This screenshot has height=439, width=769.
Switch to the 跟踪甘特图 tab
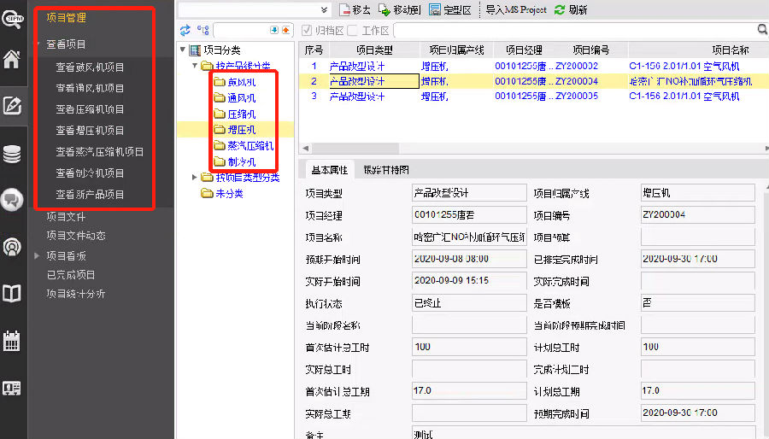tap(386, 170)
